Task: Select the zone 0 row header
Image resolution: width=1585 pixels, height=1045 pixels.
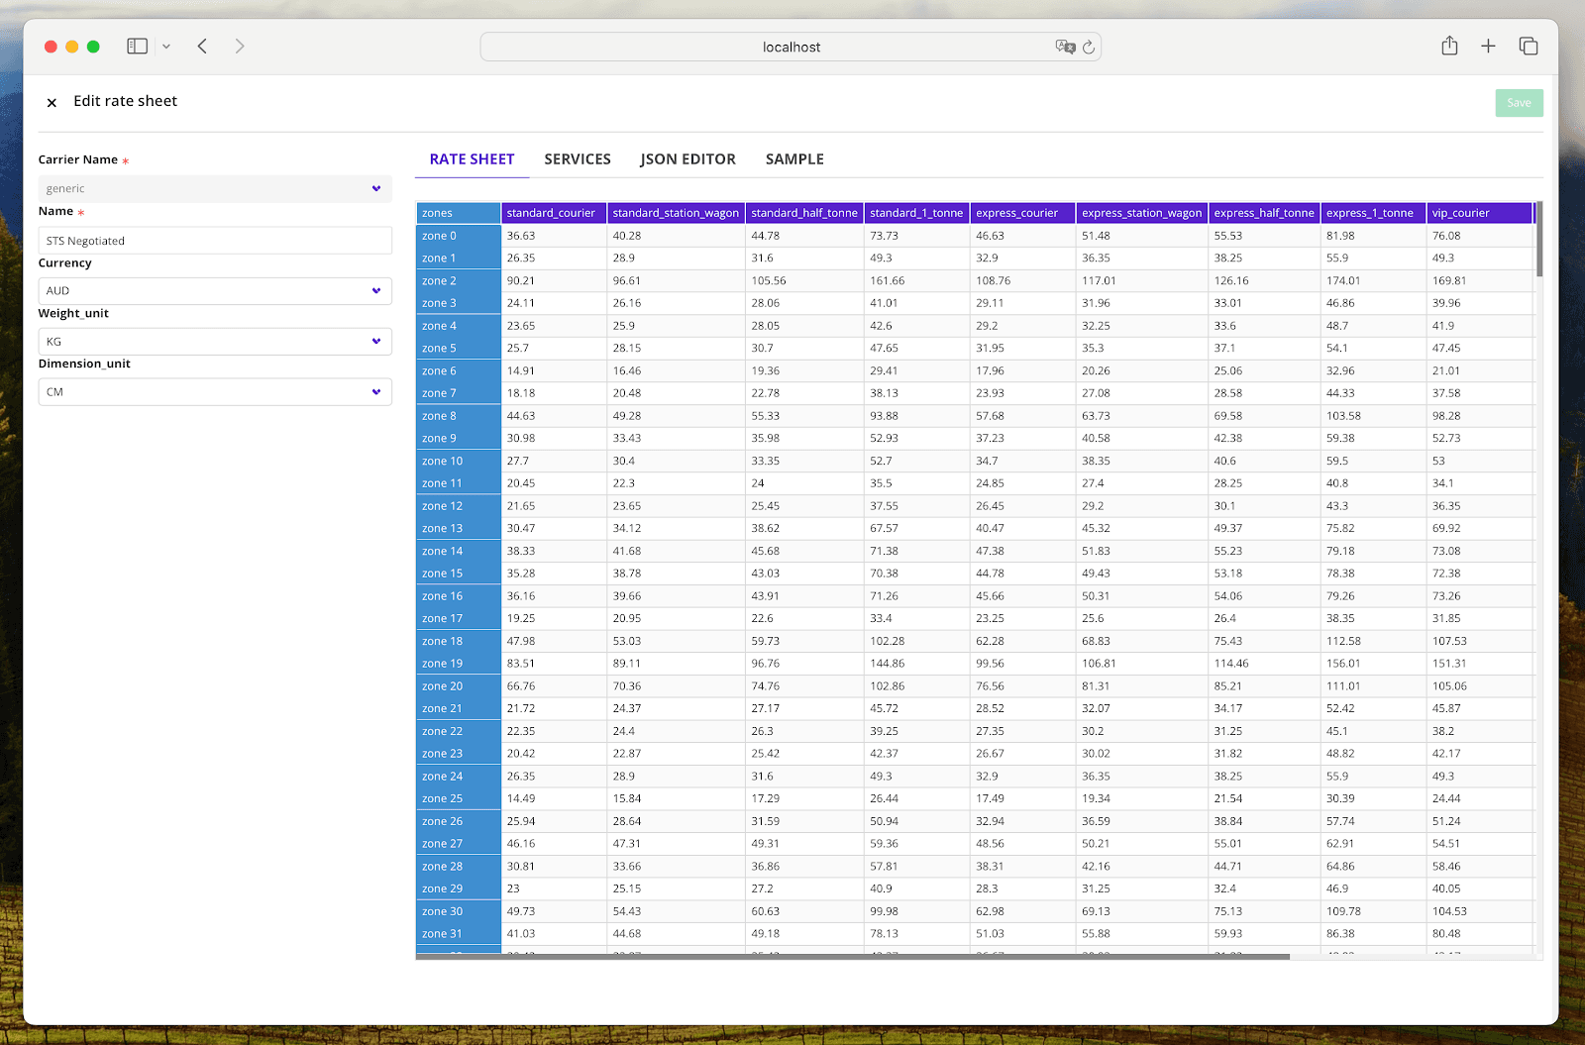Action: (438, 235)
